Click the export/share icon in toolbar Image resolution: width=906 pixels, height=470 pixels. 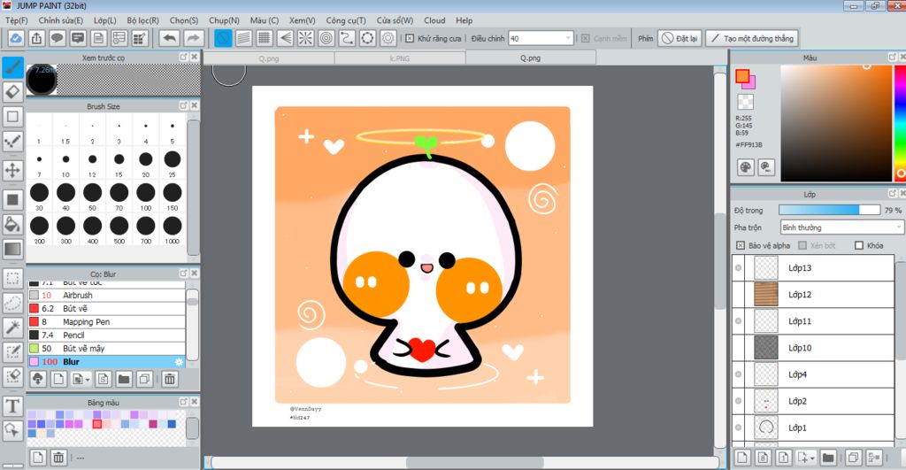[36, 39]
